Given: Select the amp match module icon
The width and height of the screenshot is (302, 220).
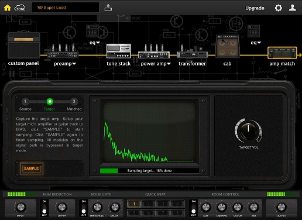Looking at the screenshot, I should coord(282,53).
